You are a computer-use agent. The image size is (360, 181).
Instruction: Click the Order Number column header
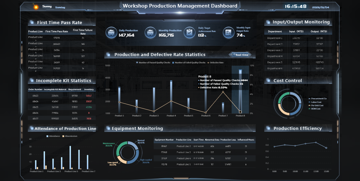(x=35, y=90)
